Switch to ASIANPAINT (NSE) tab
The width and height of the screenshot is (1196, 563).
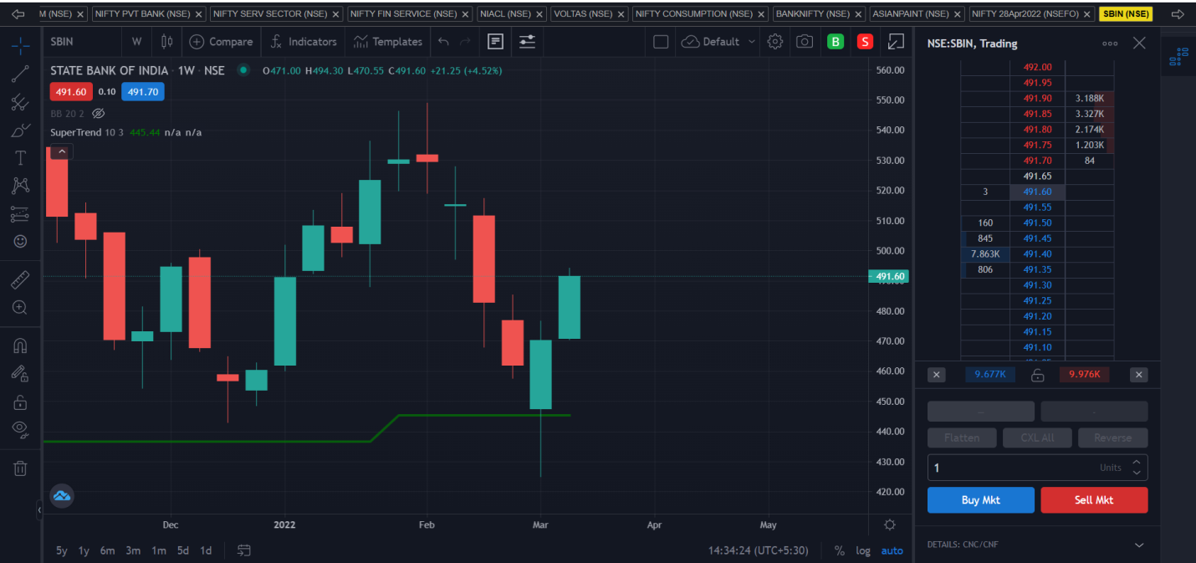(x=917, y=14)
